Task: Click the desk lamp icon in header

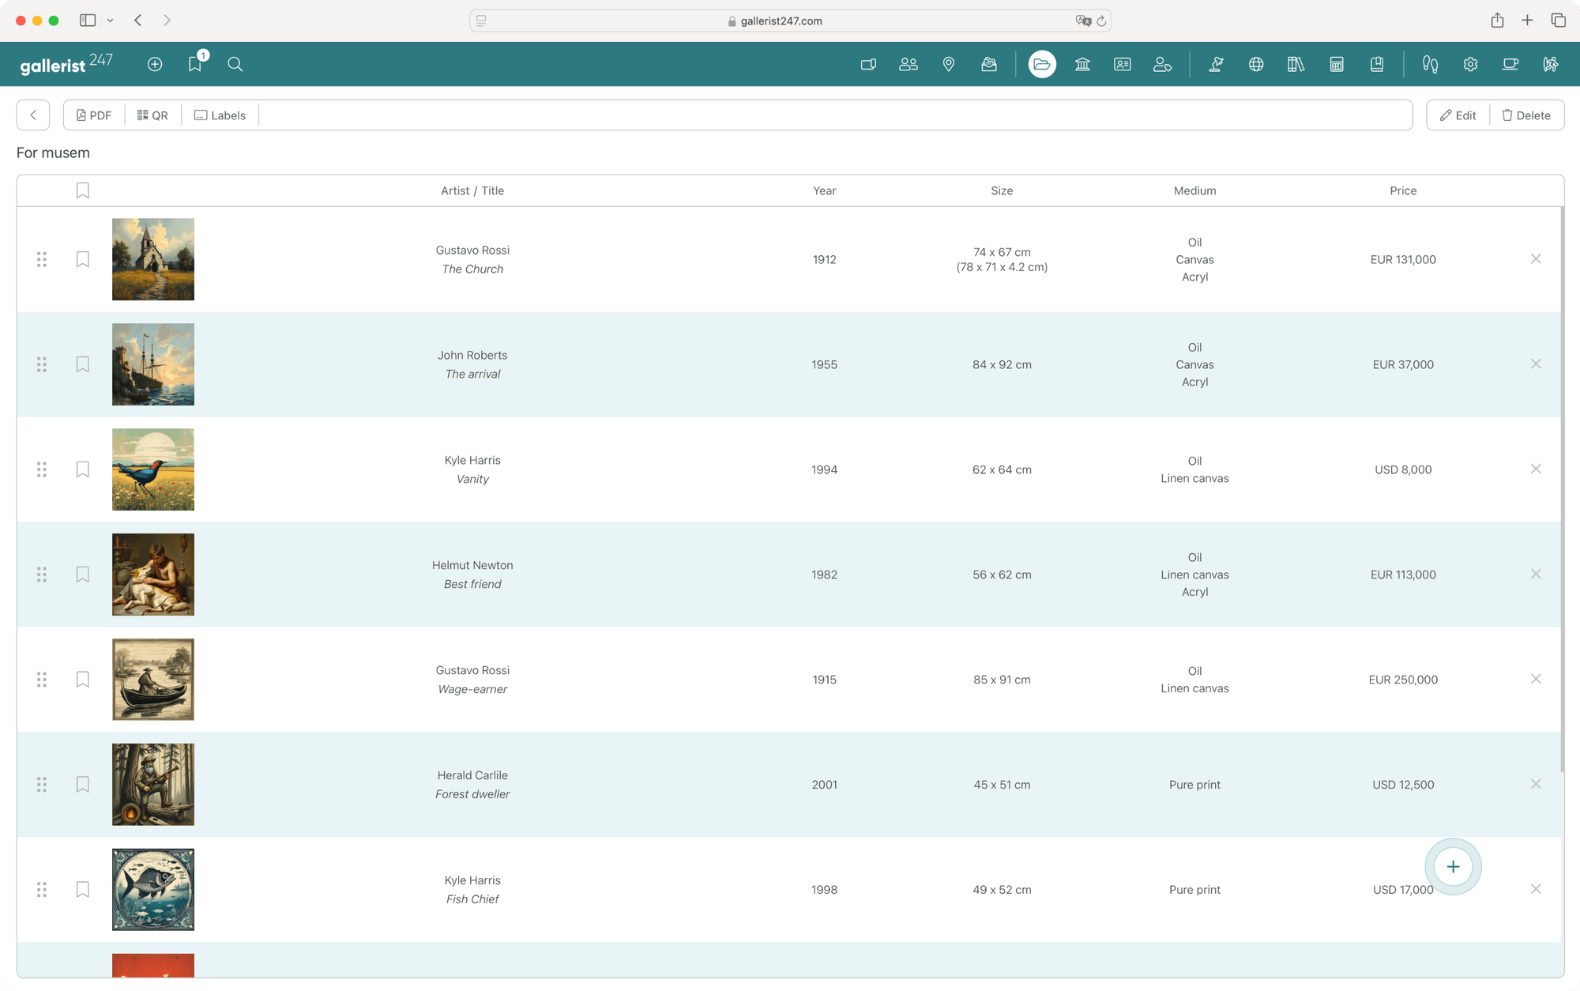Action: click(1217, 64)
